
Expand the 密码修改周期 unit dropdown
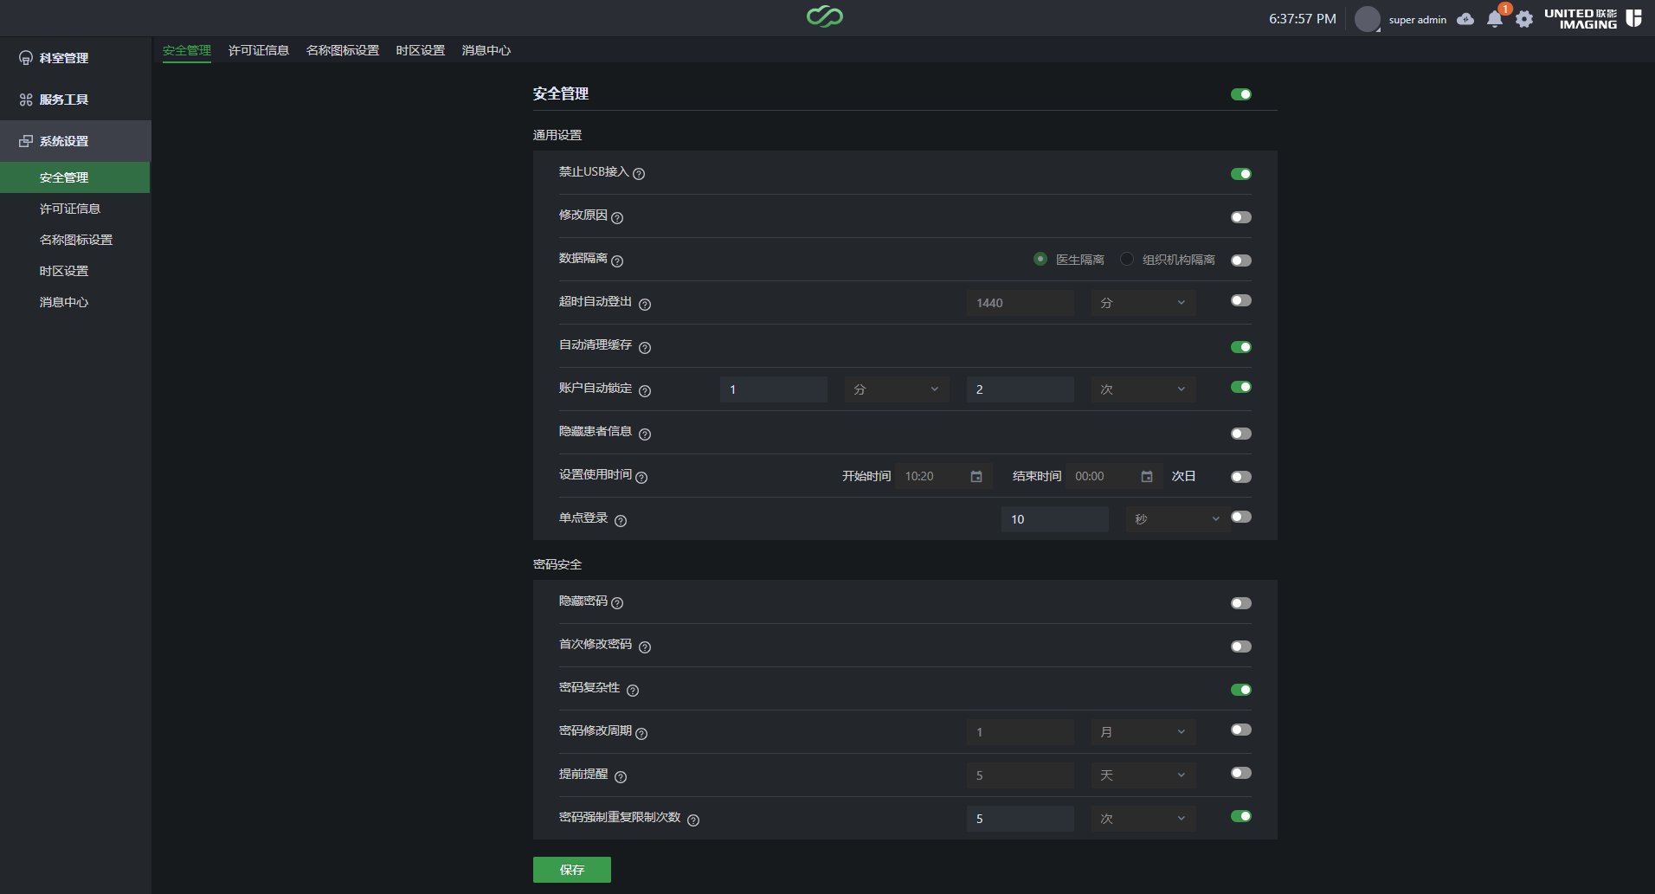[x=1143, y=732]
